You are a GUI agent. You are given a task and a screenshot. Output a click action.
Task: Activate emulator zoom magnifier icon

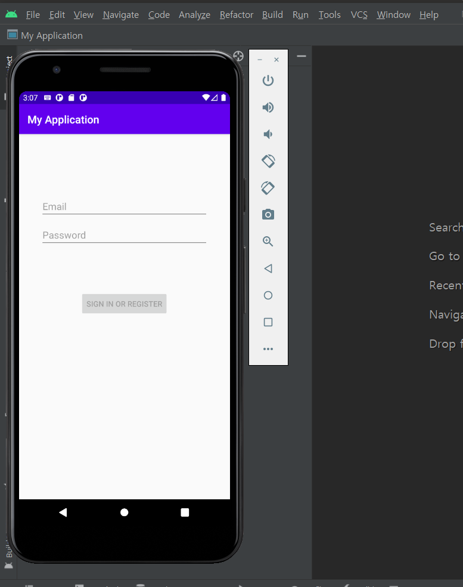(268, 242)
